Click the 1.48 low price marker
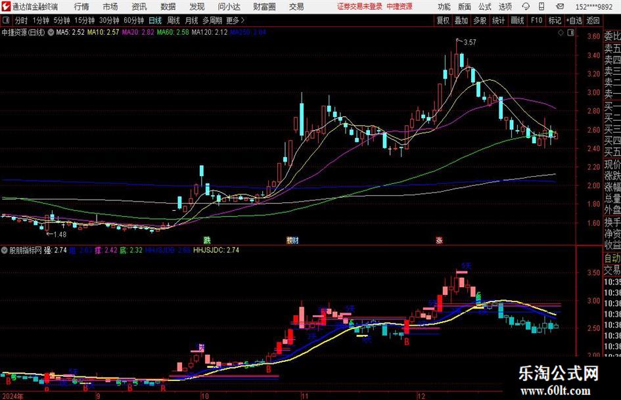The image size is (621, 400). pos(59,235)
